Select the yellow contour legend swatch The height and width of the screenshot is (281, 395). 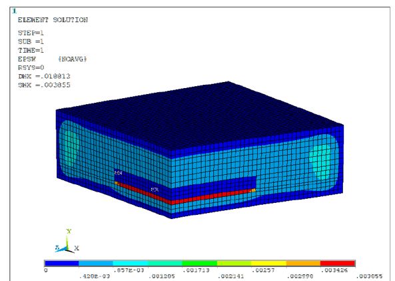268,264
